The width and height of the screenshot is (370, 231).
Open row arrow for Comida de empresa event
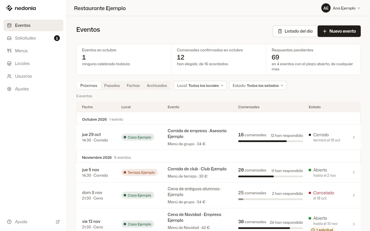coord(354,137)
